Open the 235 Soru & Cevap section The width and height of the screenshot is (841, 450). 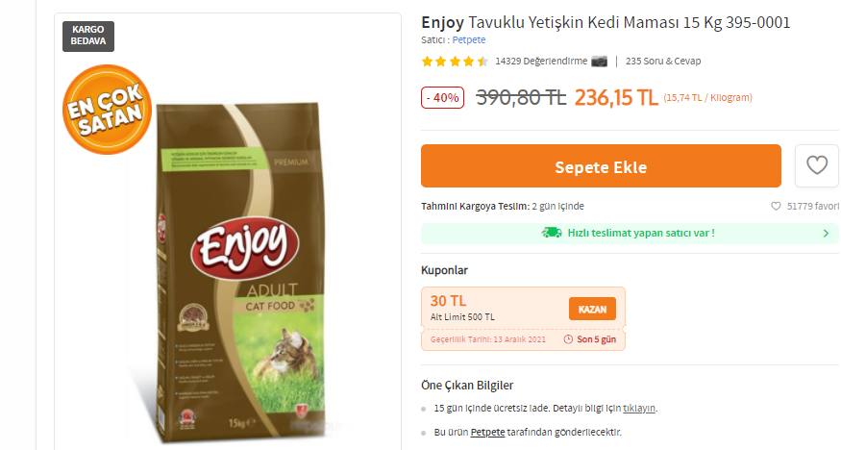pyautogui.click(x=663, y=62)
